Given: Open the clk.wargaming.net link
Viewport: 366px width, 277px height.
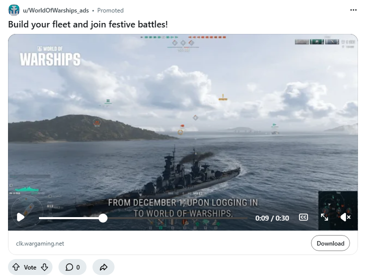Looking at the screenshot, I should pos(40,244).
